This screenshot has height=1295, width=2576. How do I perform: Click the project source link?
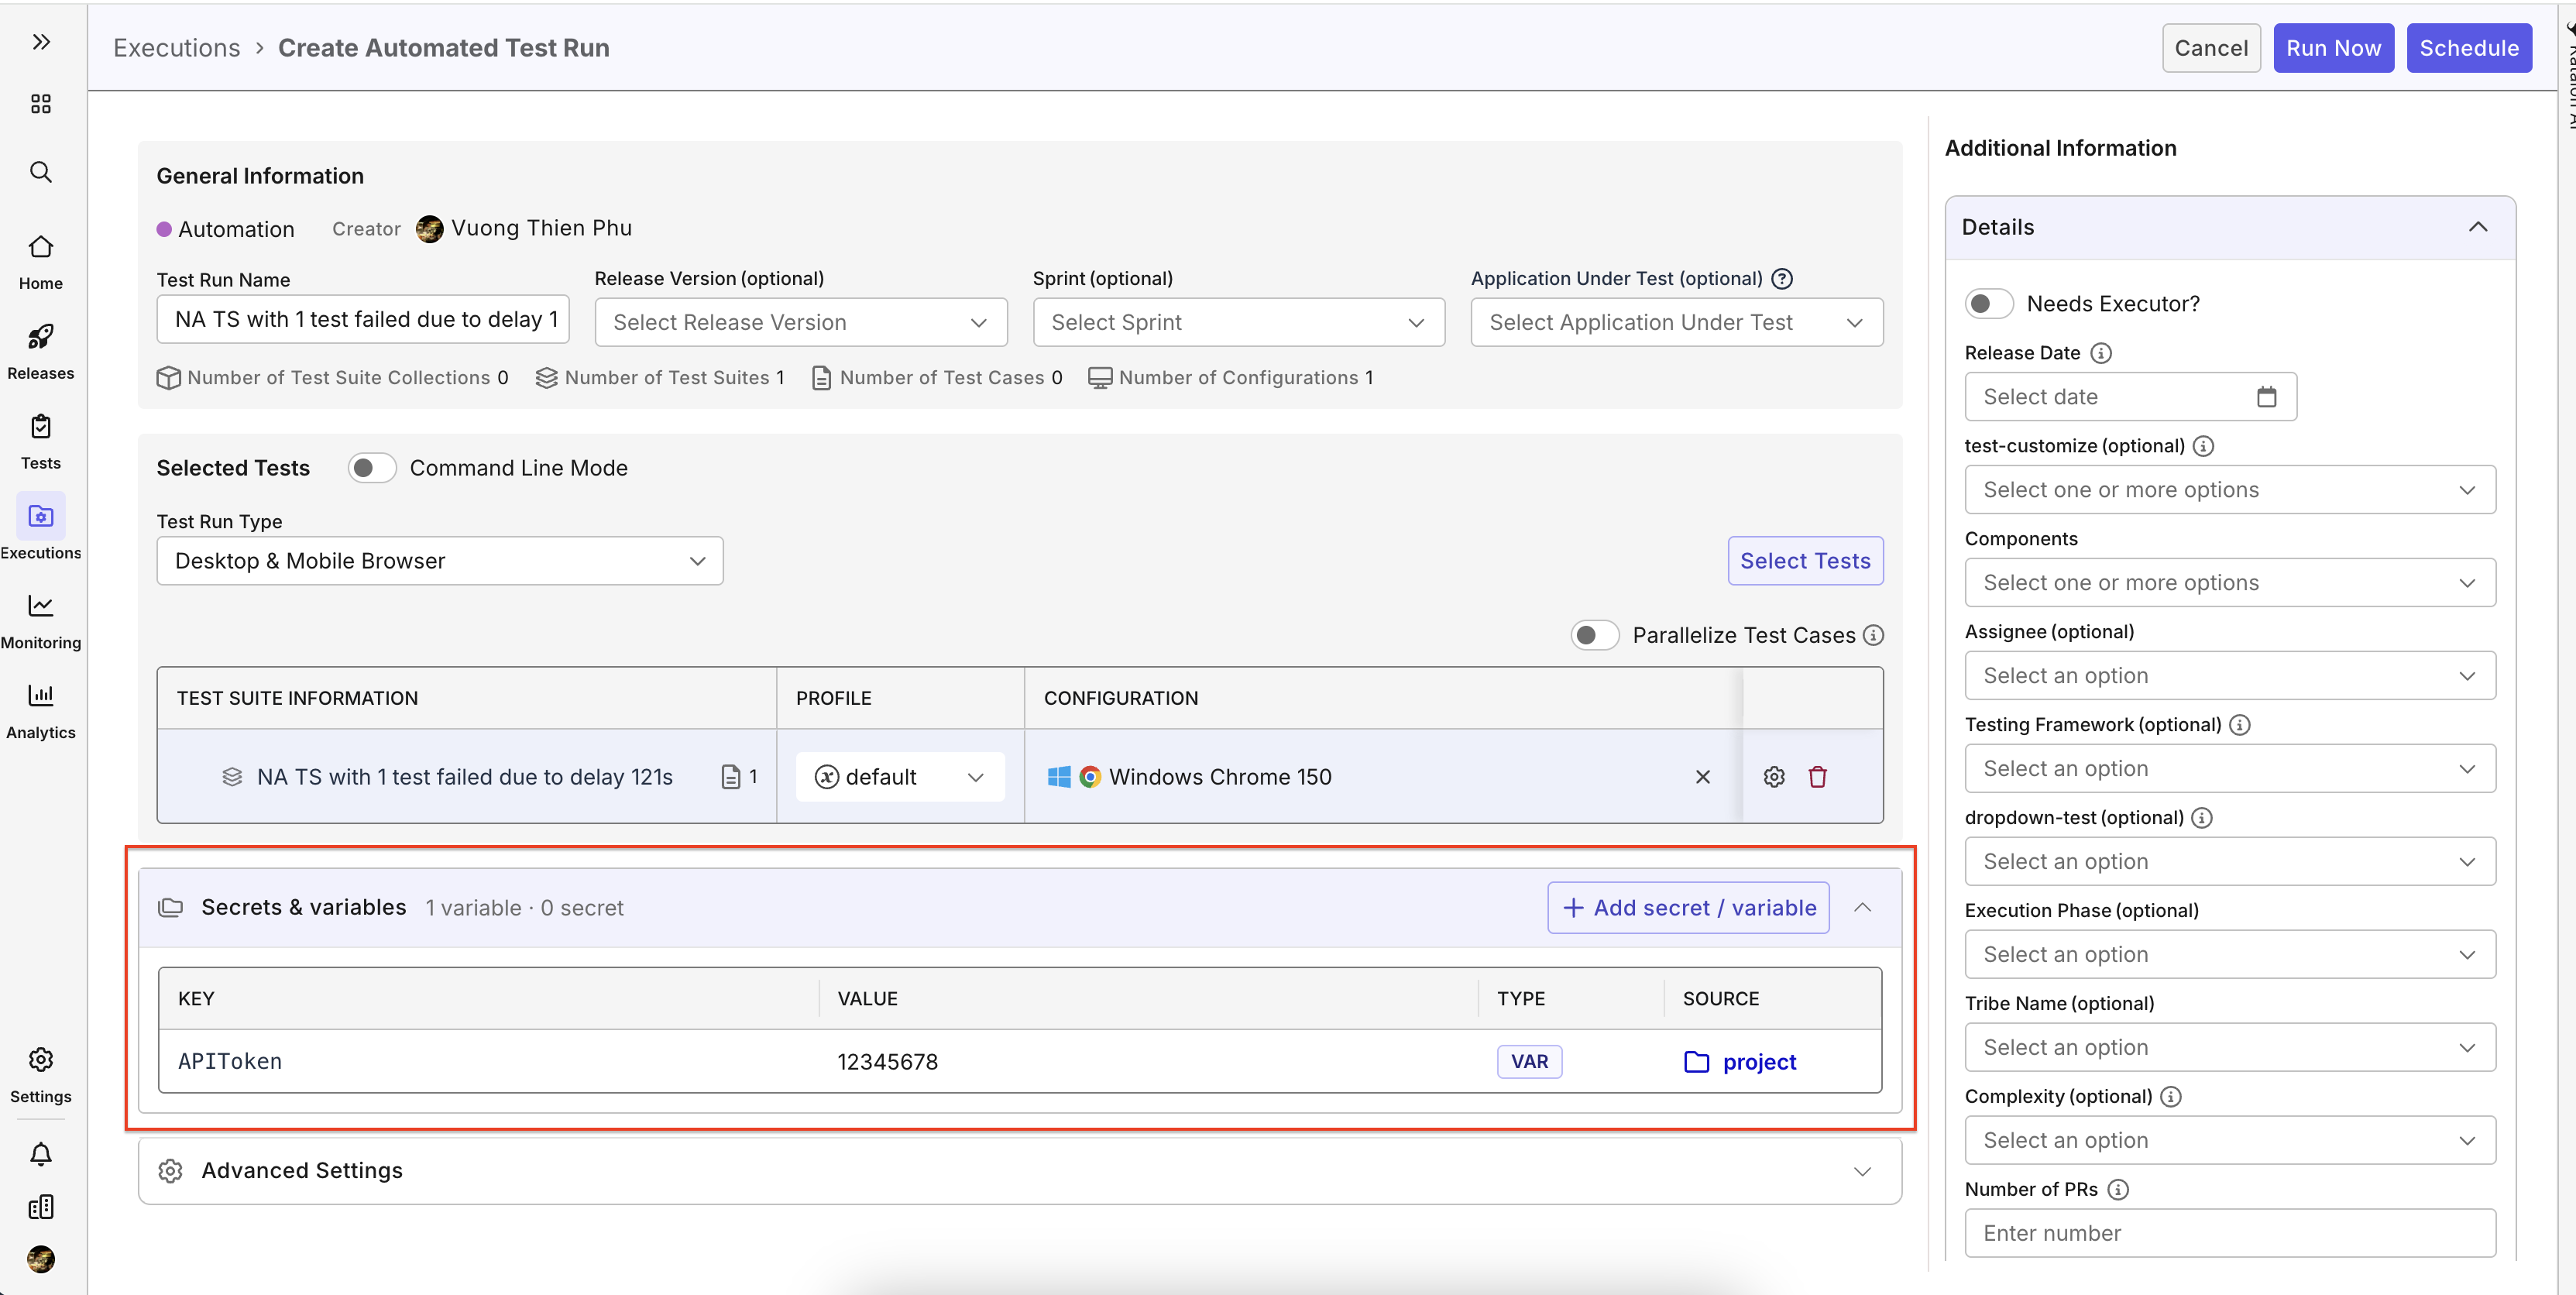pos(1740,1062)
